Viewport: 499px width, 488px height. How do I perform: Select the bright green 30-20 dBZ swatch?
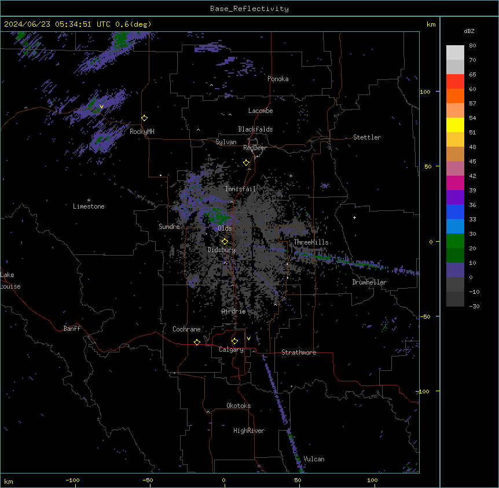(455, 241)
